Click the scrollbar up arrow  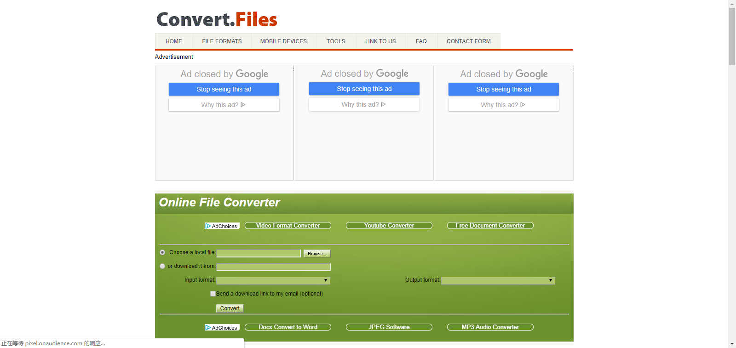coord(732,4)
